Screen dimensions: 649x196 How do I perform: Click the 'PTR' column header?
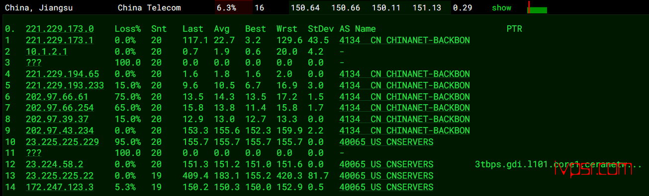tap(514, 29)
